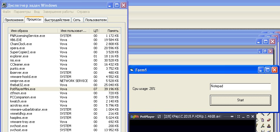Toggle PotPlayer fullscreen icon in title bar
280x132 pixels.
tap(239, 116)
